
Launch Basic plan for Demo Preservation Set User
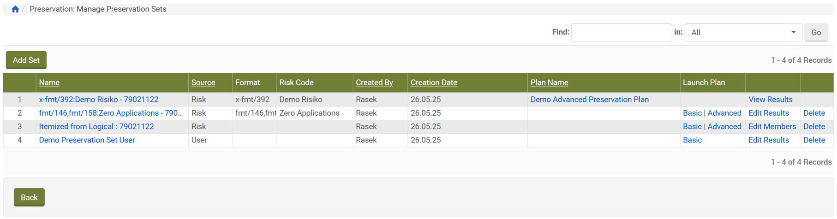pyautogui.click(x=692, y=140)
